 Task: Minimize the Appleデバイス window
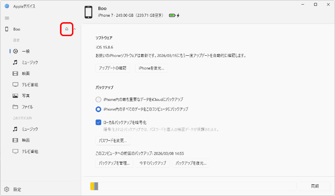pyautogui.click(x=303, y=5)
